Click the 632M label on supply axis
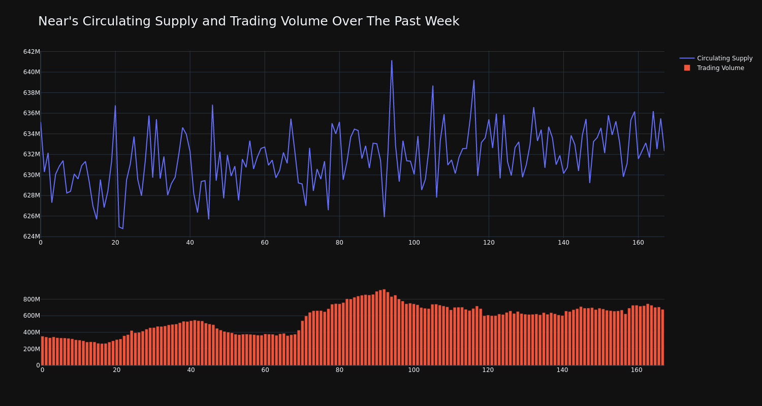This screenshot has width=762, height=406. click(31, 154)
